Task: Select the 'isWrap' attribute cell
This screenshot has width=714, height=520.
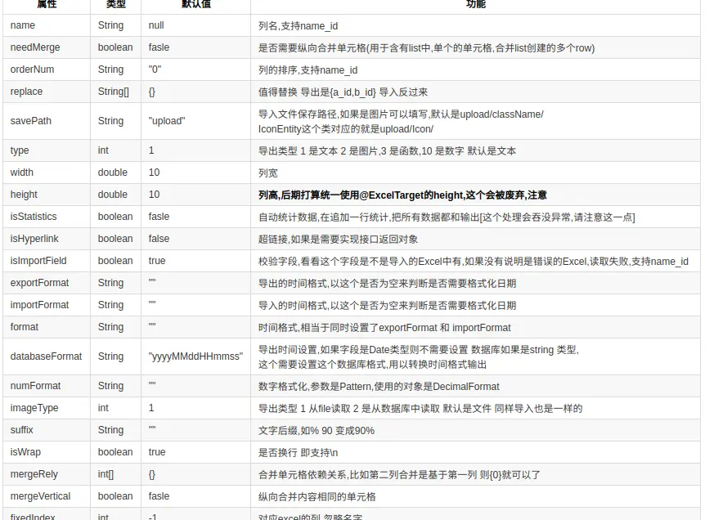Action: click(47, 452)
